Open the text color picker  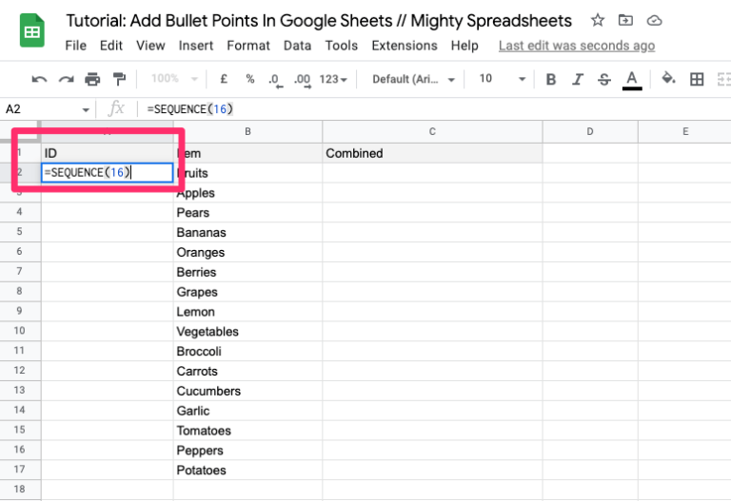632,80
